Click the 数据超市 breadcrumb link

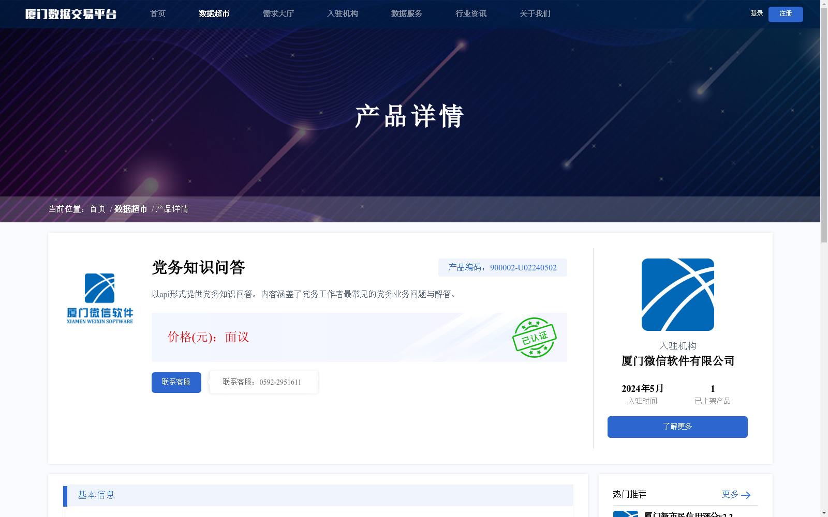131,209
